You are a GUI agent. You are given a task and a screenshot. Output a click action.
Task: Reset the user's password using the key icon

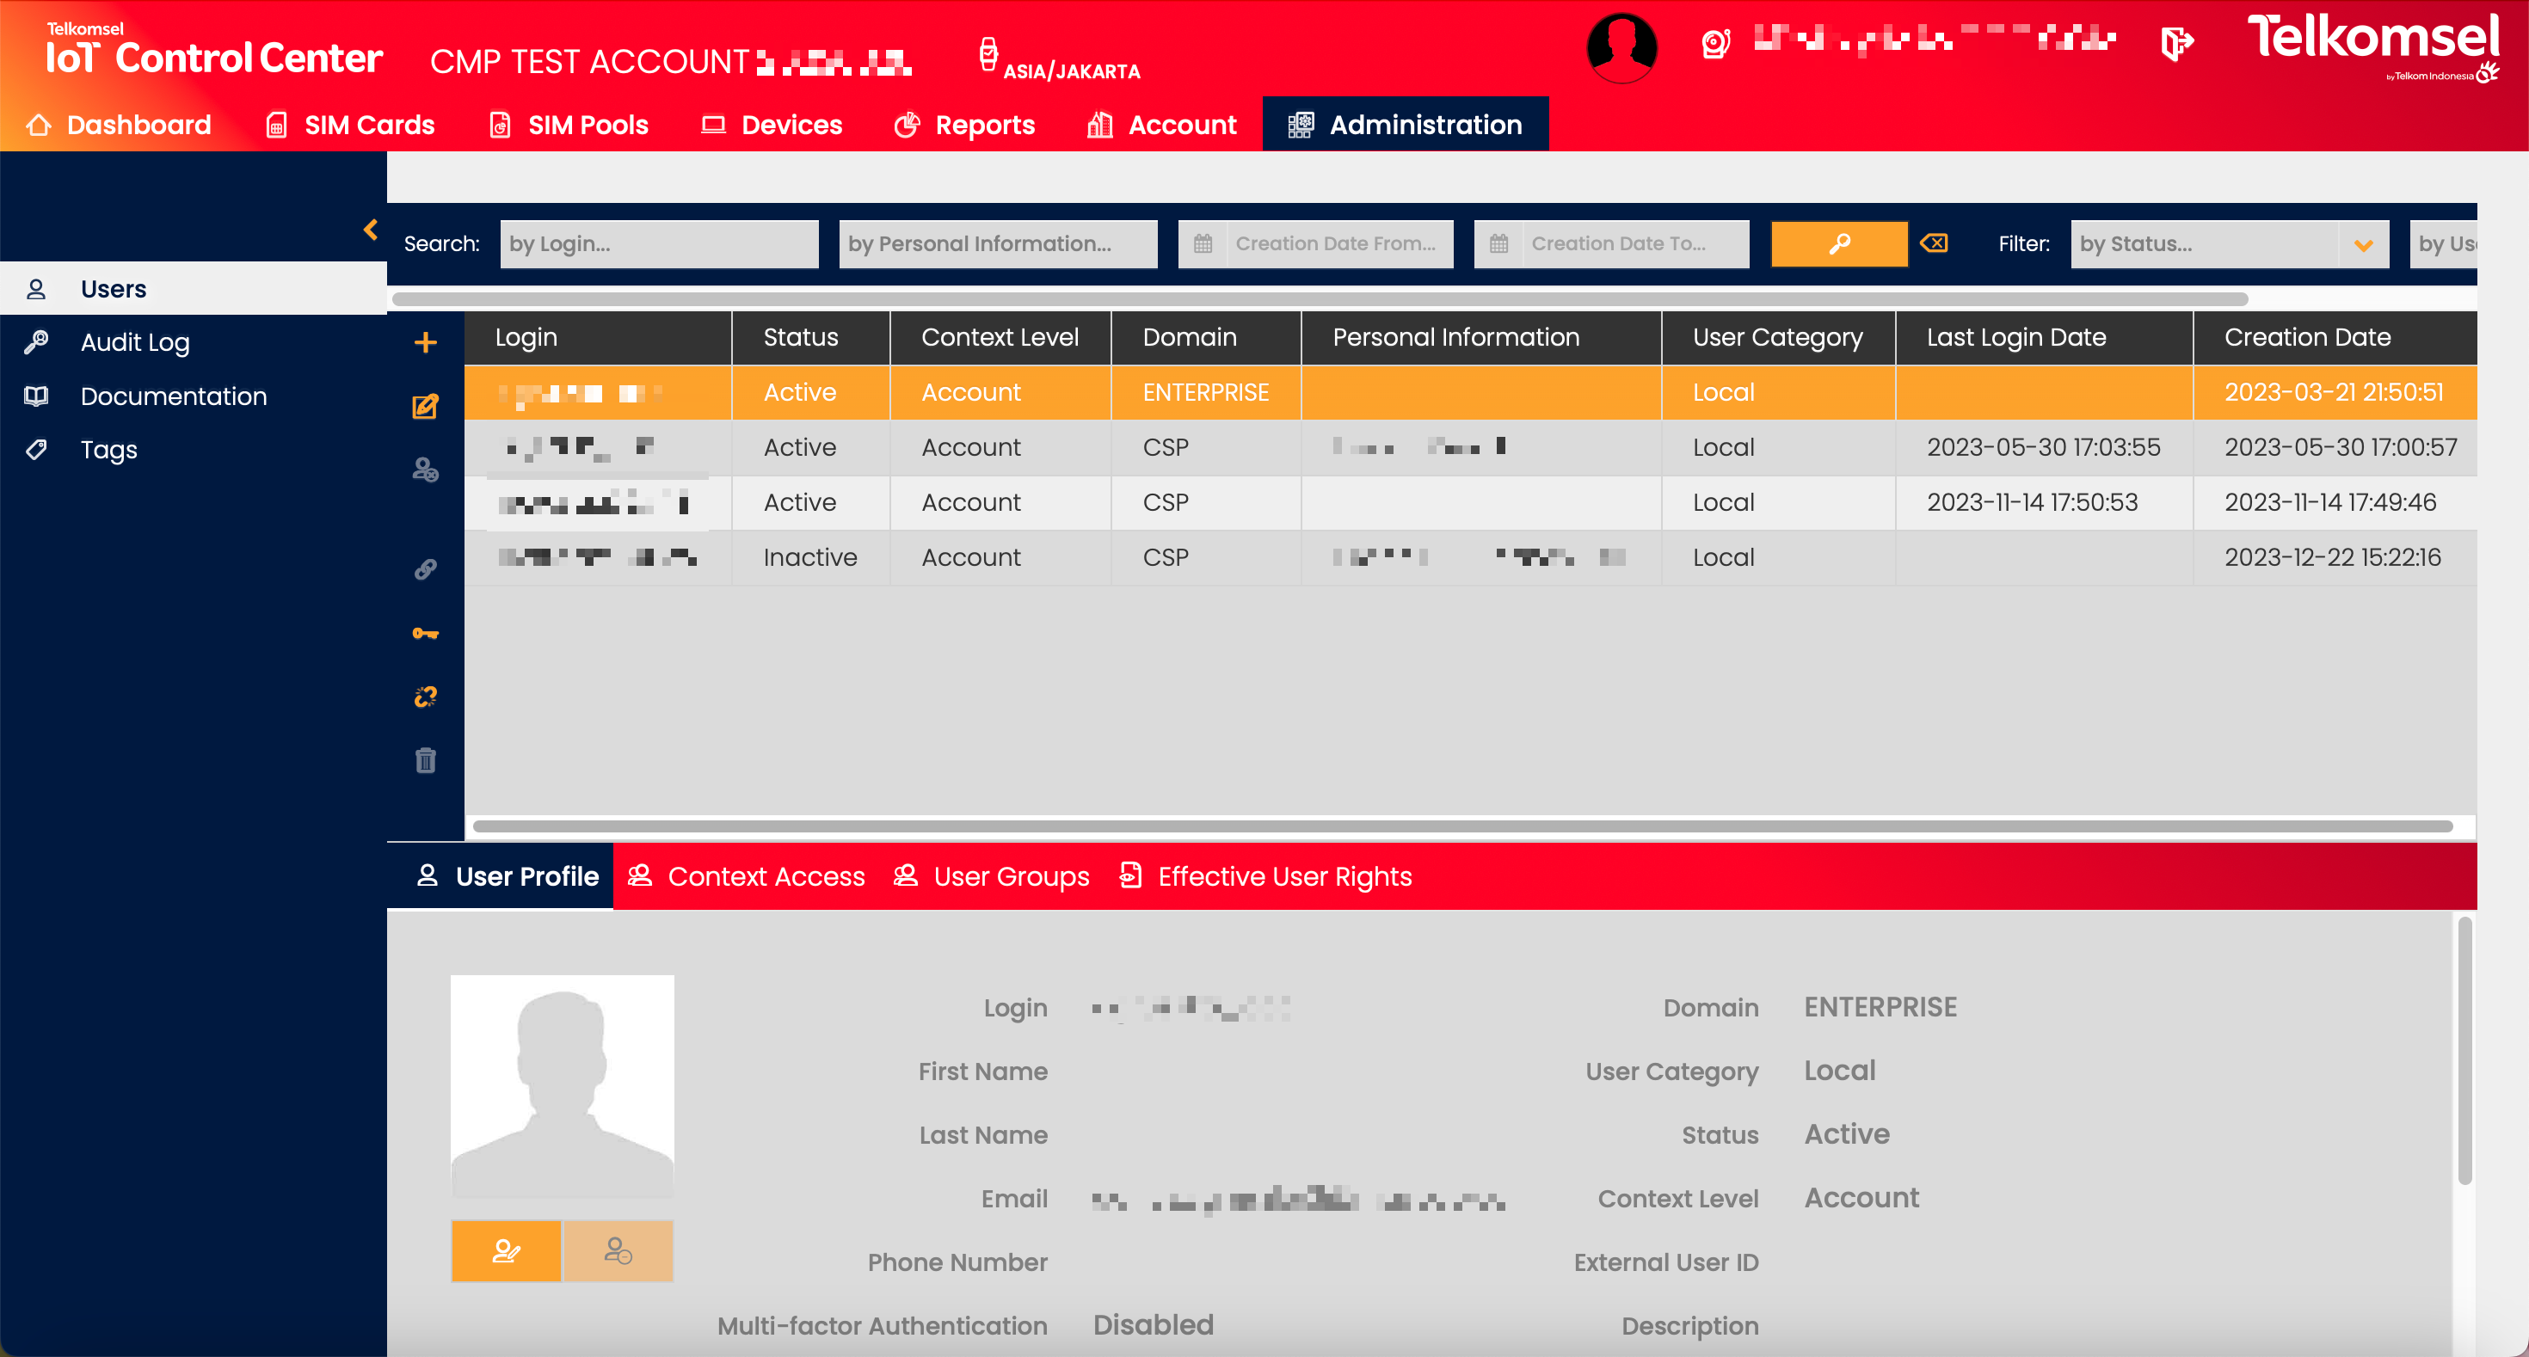coord(424,633)
